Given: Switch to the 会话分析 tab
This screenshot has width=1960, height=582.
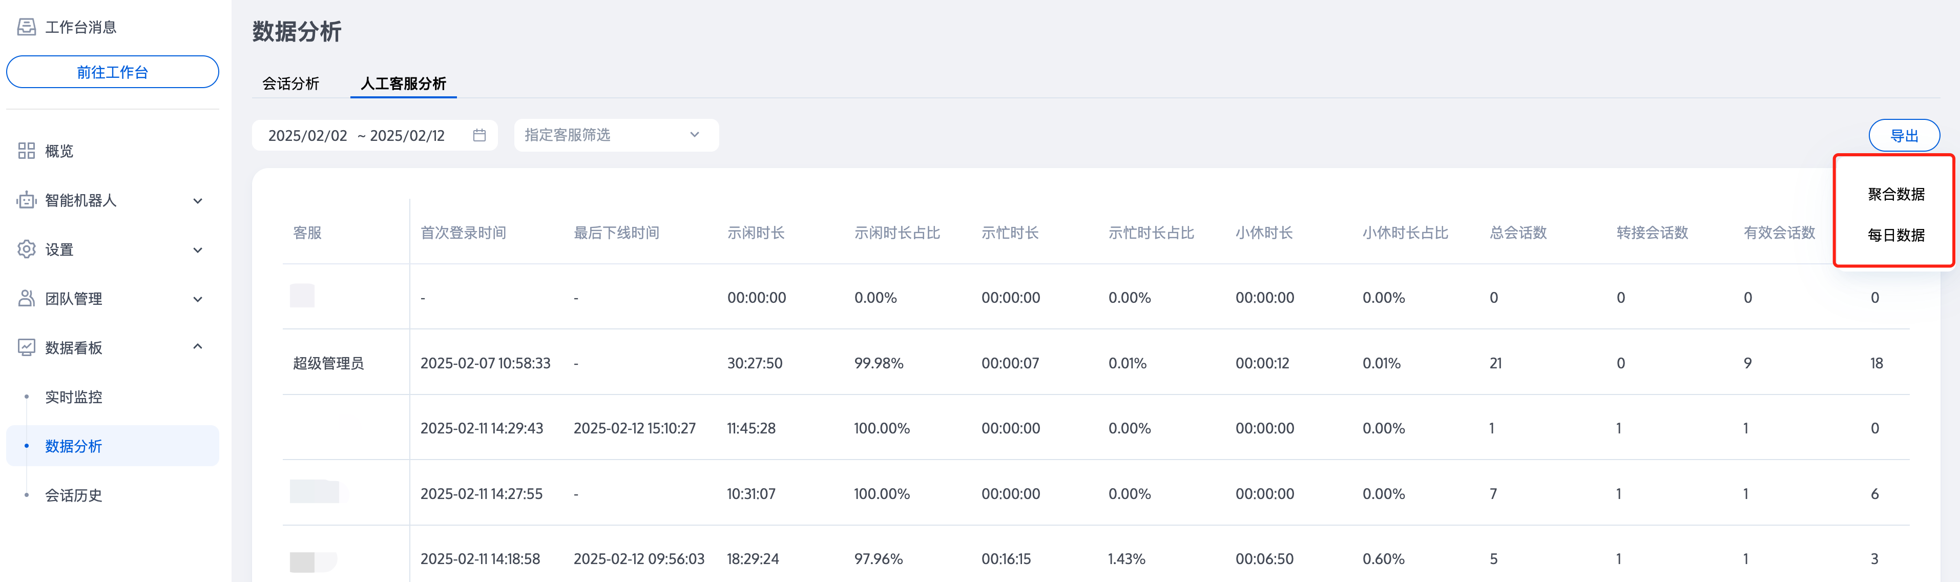Looking at the screenshot, I should tap(290, 84).
